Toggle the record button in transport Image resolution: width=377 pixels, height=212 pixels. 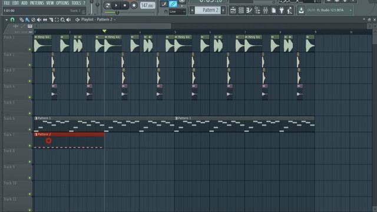point(134,5)
